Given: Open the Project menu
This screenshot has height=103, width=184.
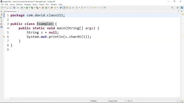Looking at the screenshot, I should pyautogui.click(x=42, y=5).
